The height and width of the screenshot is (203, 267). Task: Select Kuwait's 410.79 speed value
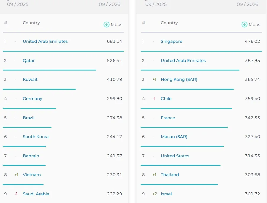[115, 79]
